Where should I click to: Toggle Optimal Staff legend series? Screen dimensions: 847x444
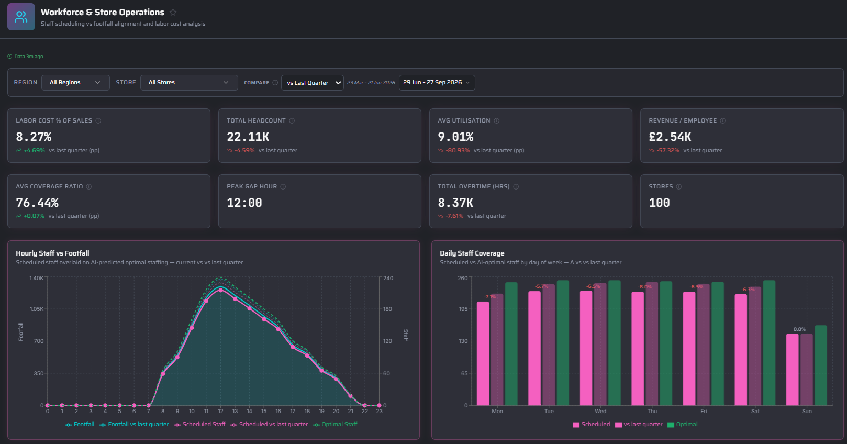335,425
